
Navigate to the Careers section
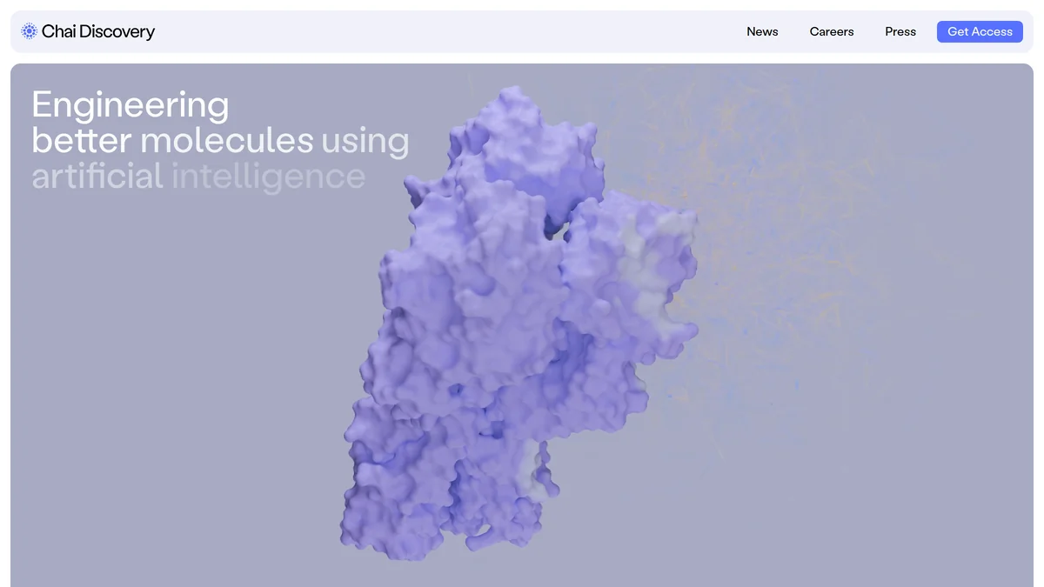(x=831, y=31)
